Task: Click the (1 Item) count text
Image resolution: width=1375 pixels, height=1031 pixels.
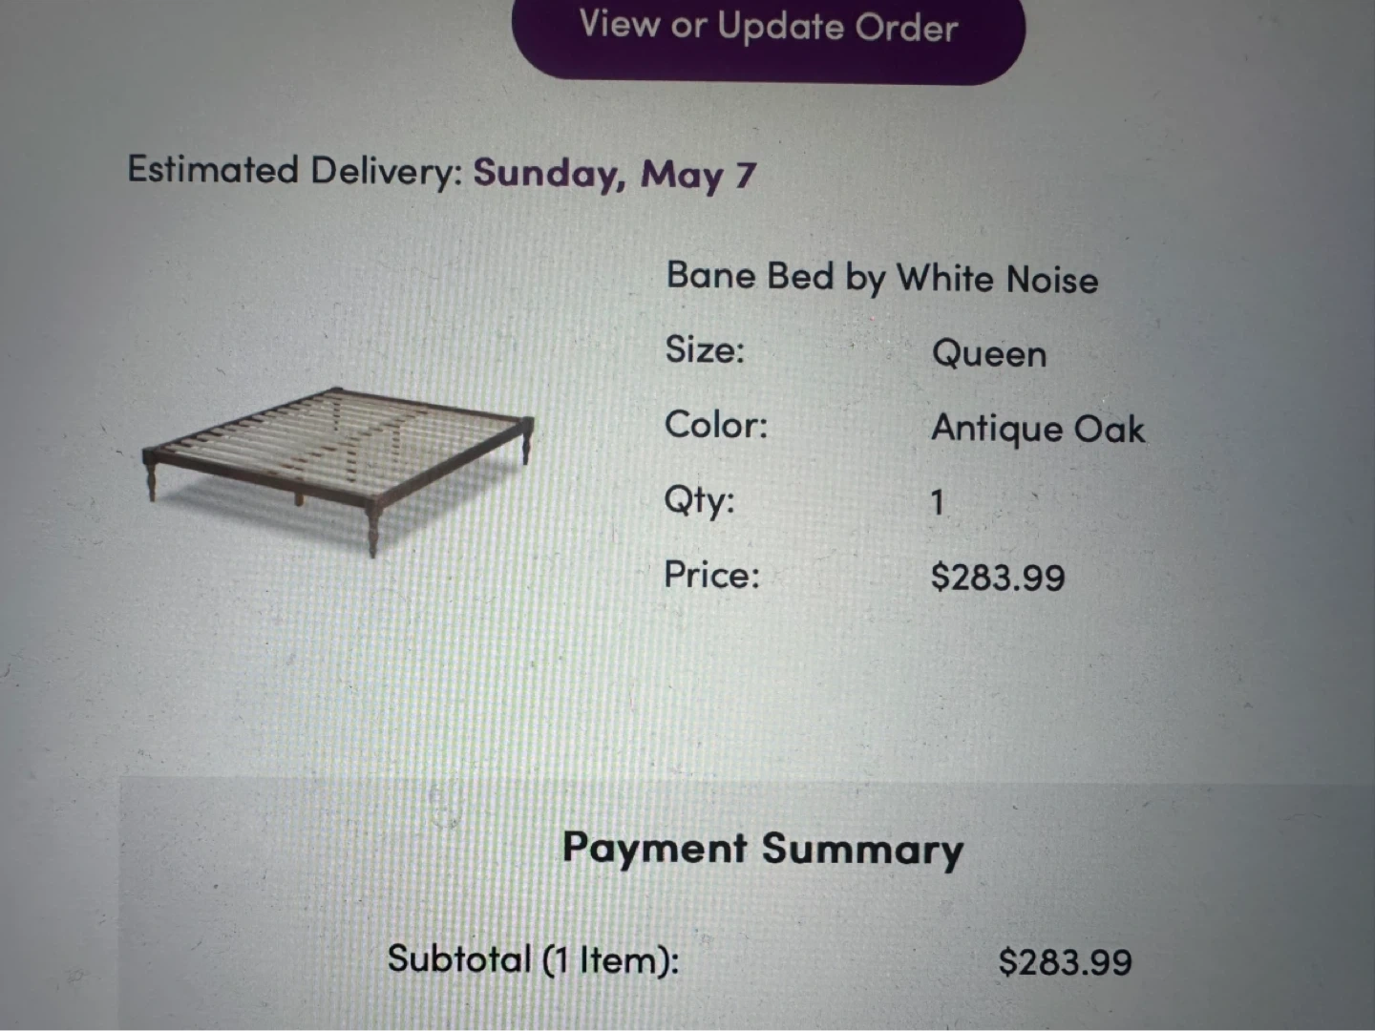Action: coord(611,960)
